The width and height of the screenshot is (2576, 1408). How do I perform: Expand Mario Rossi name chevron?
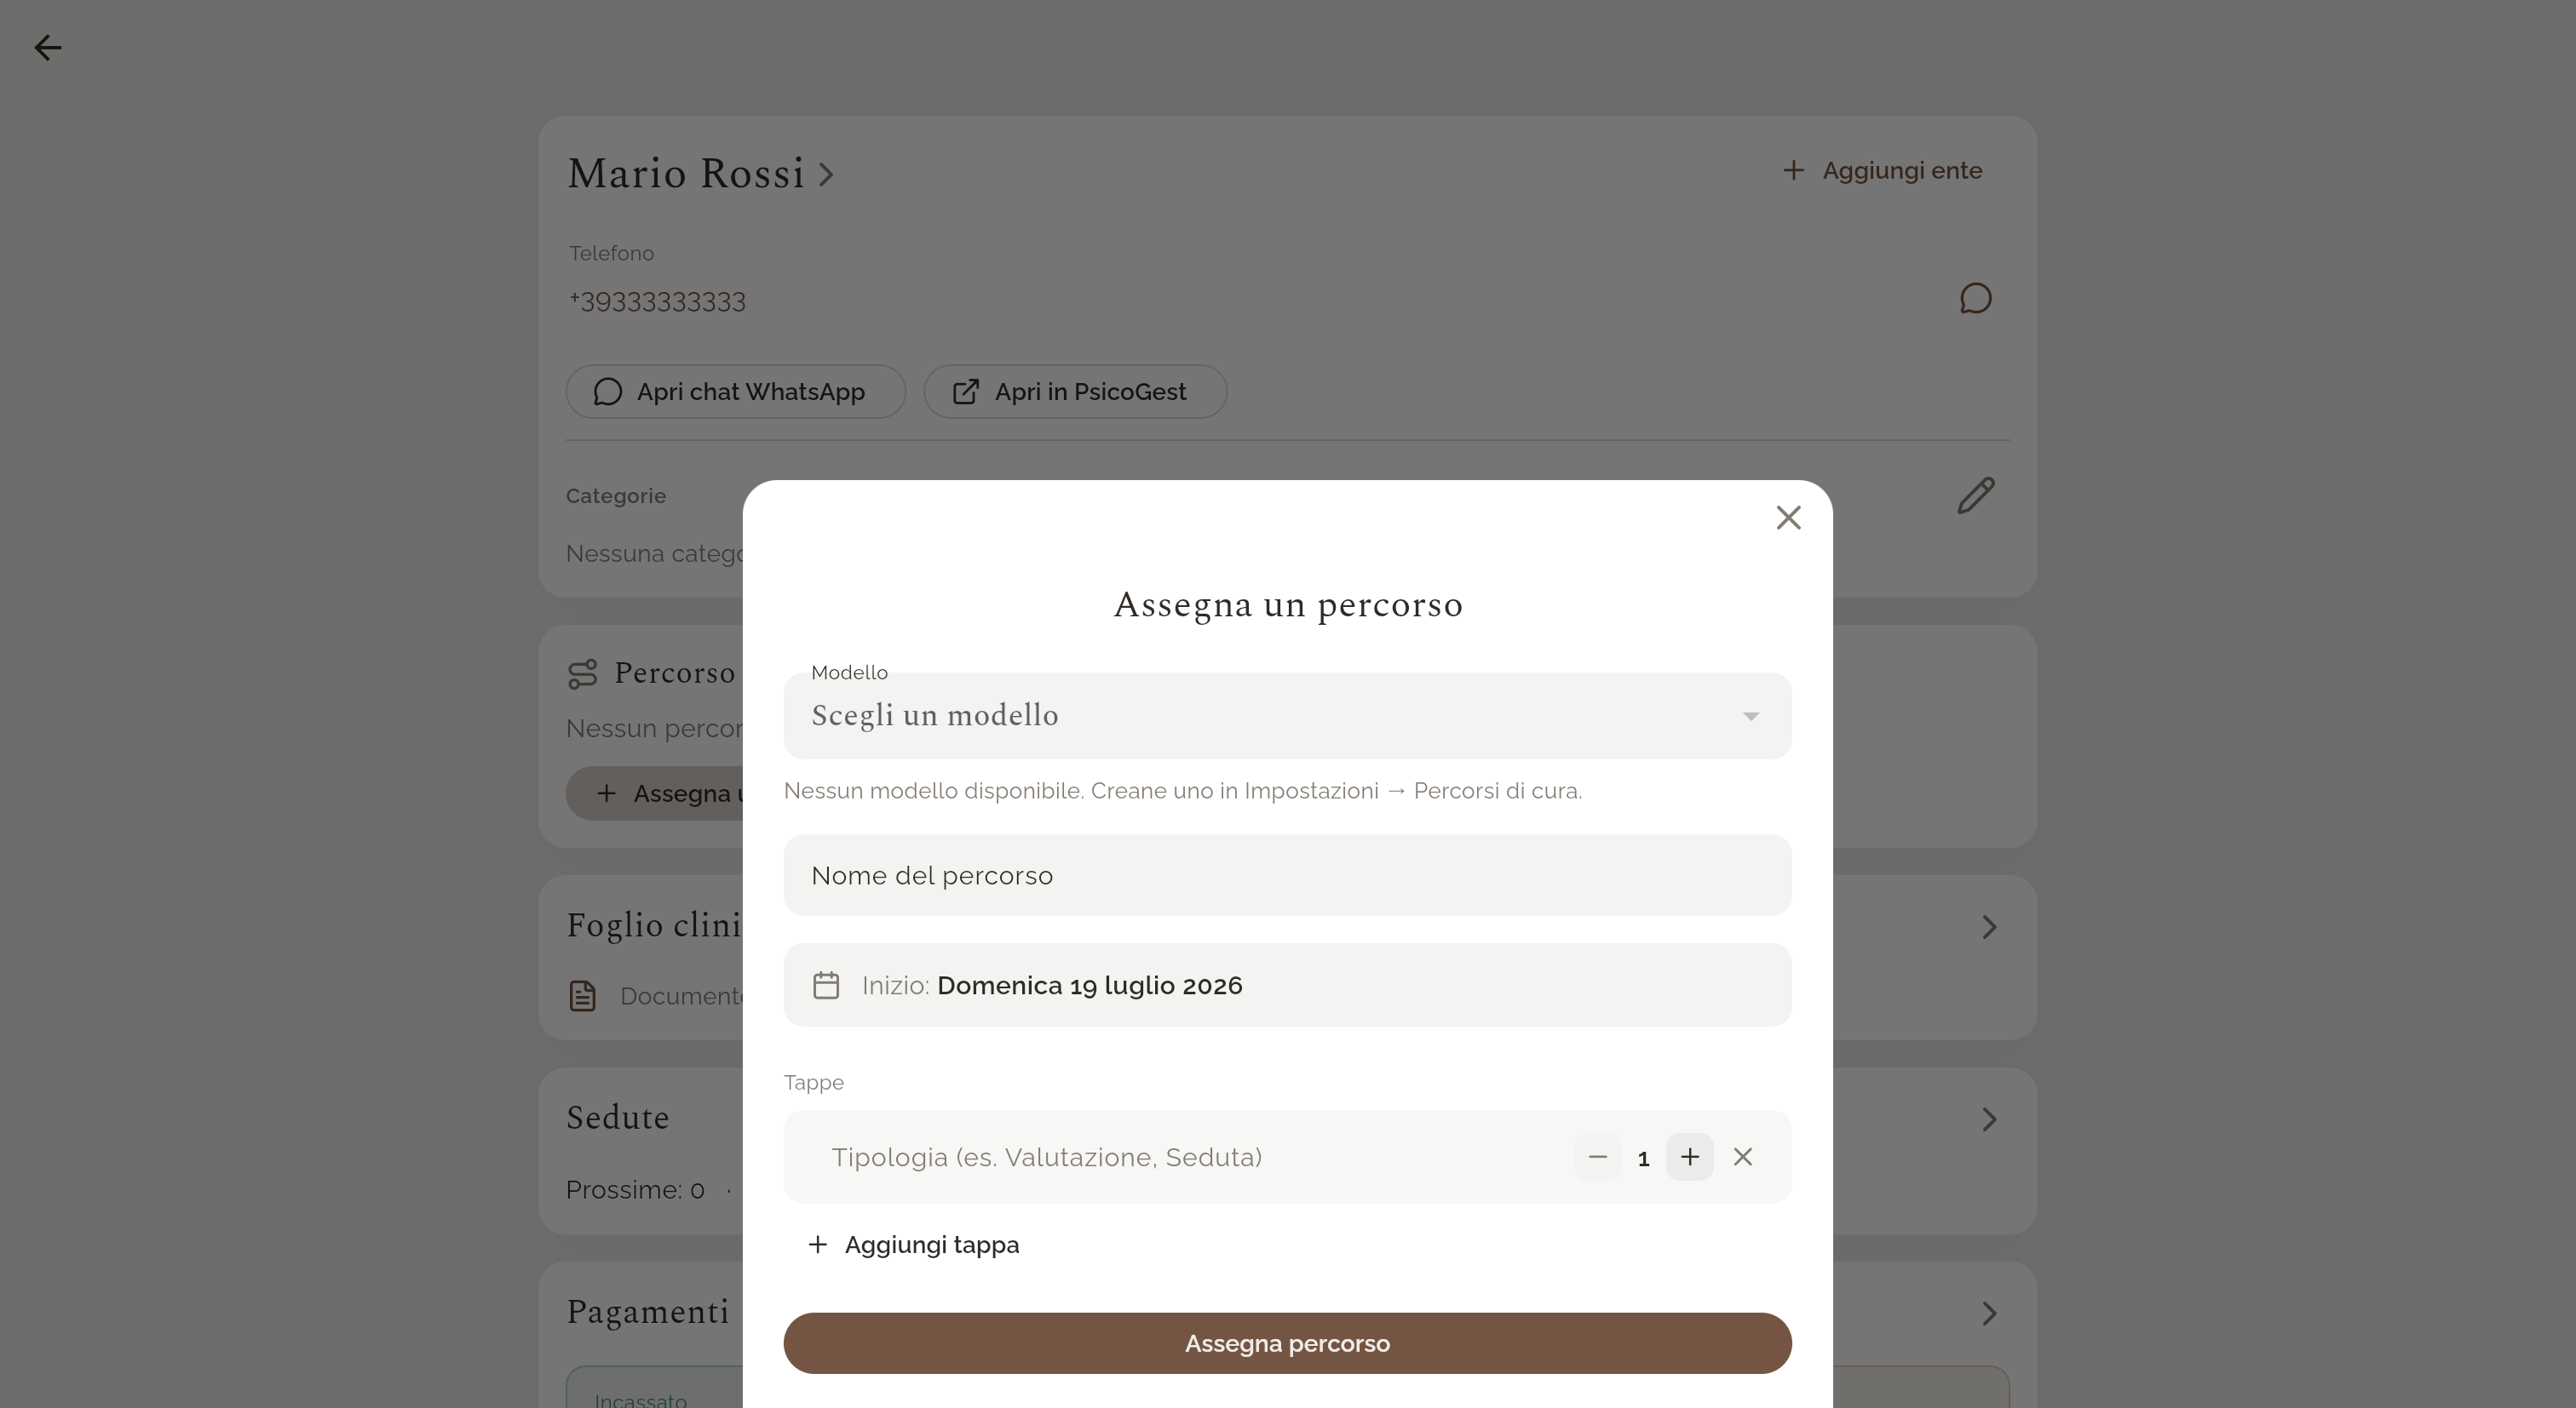coord(826,175)
